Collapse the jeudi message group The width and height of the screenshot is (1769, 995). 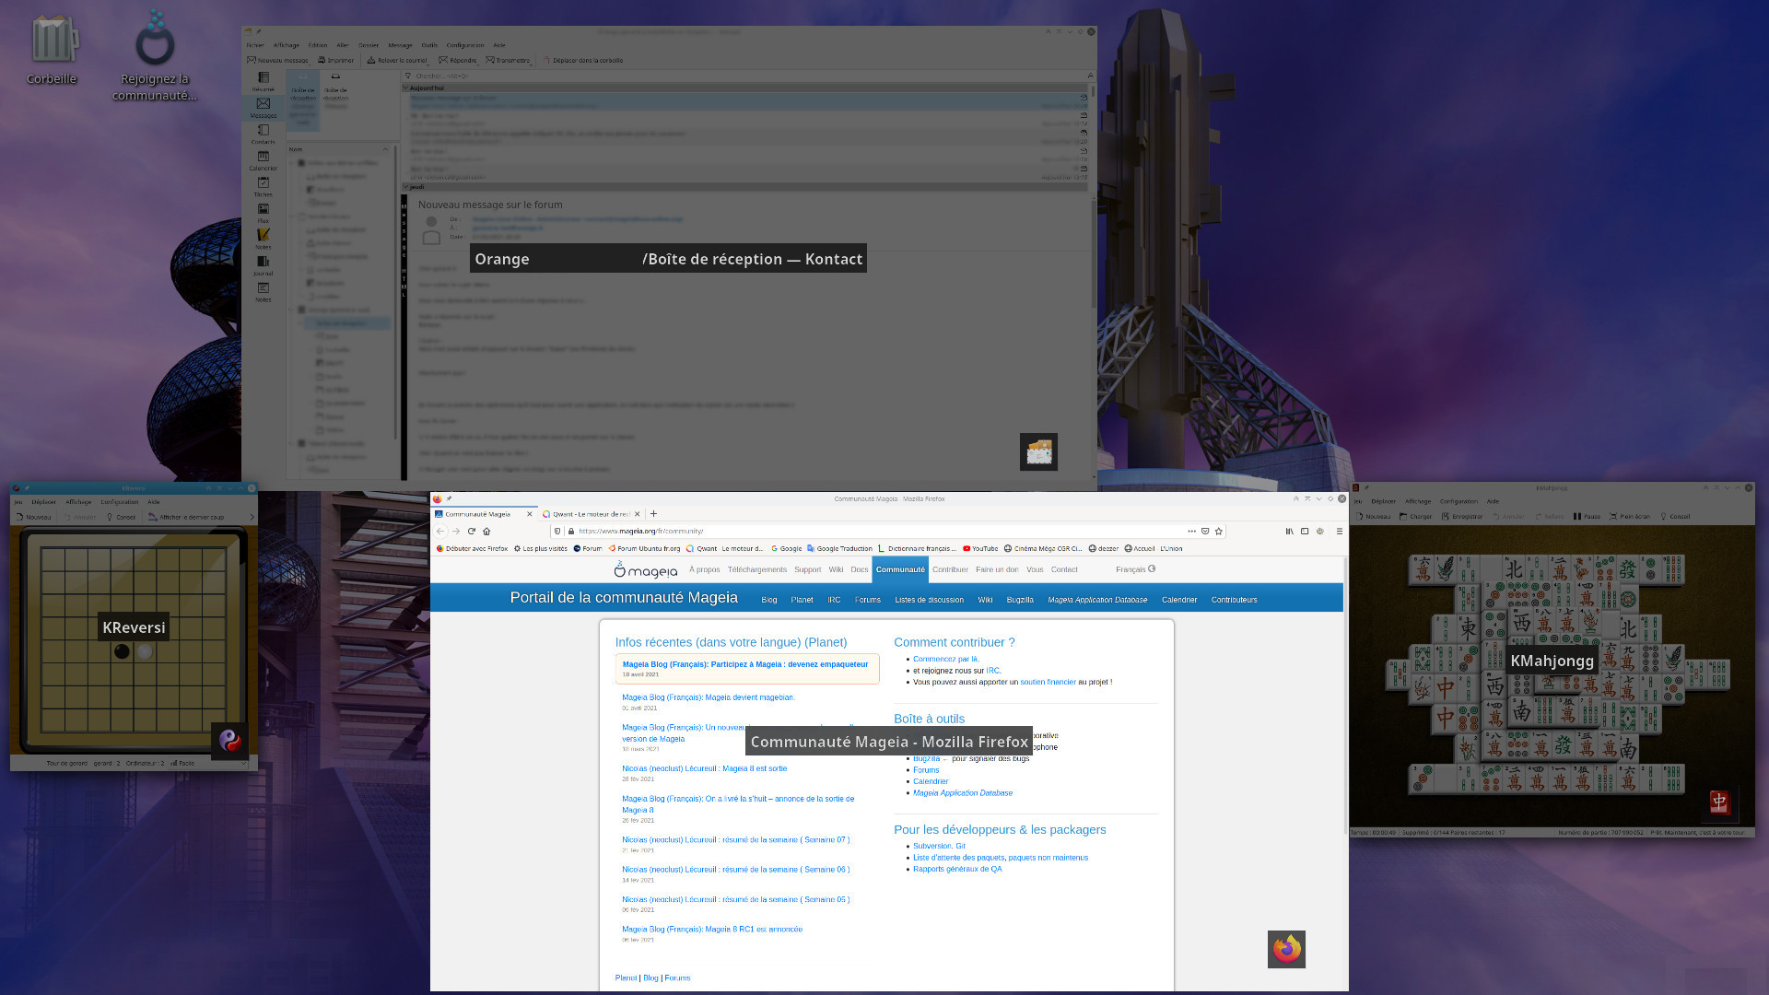coord(406,187)
